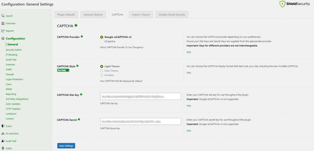Click the Configuration sliders icon

pos(3,38)
